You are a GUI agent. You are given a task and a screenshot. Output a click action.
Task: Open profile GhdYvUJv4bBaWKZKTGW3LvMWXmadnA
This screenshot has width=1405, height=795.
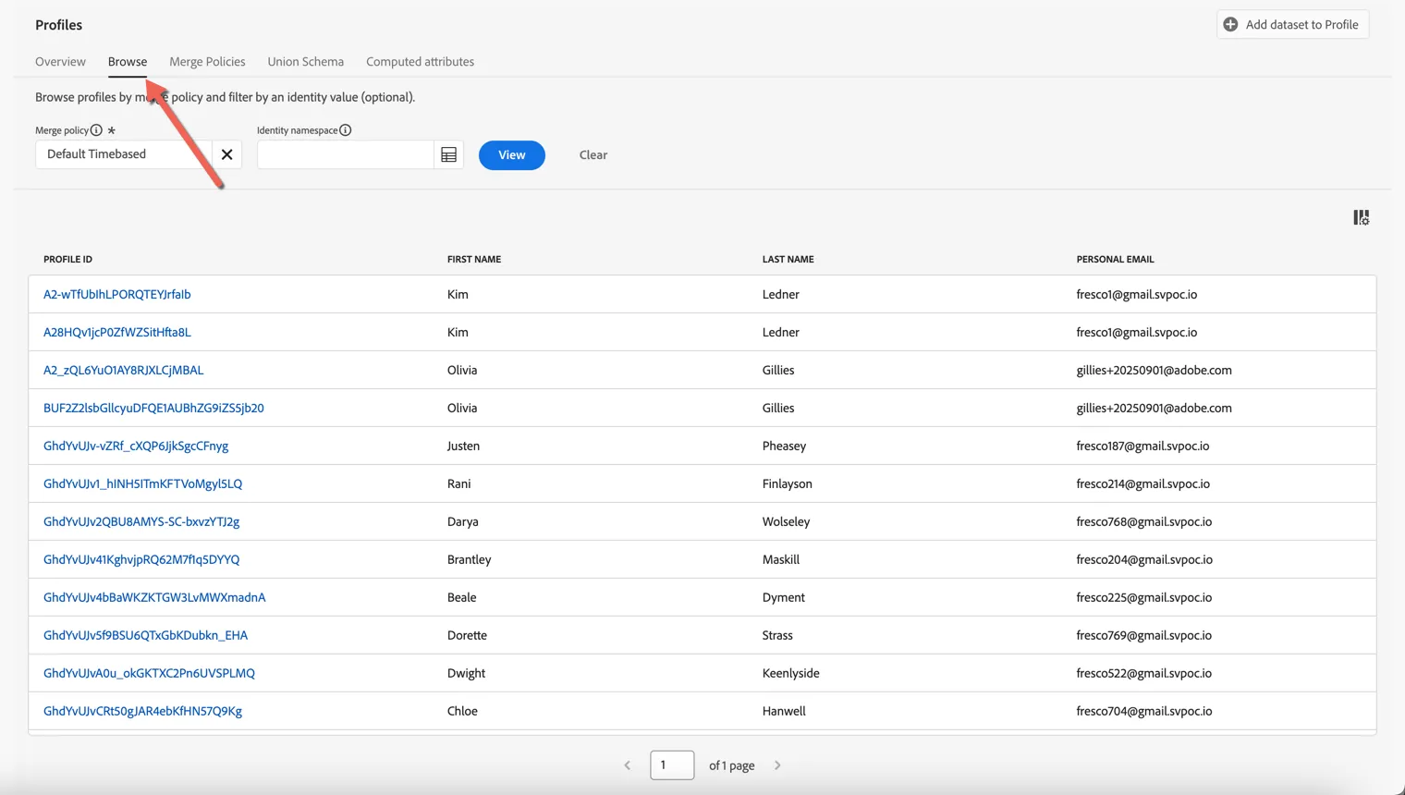click(x=154, y=598)
